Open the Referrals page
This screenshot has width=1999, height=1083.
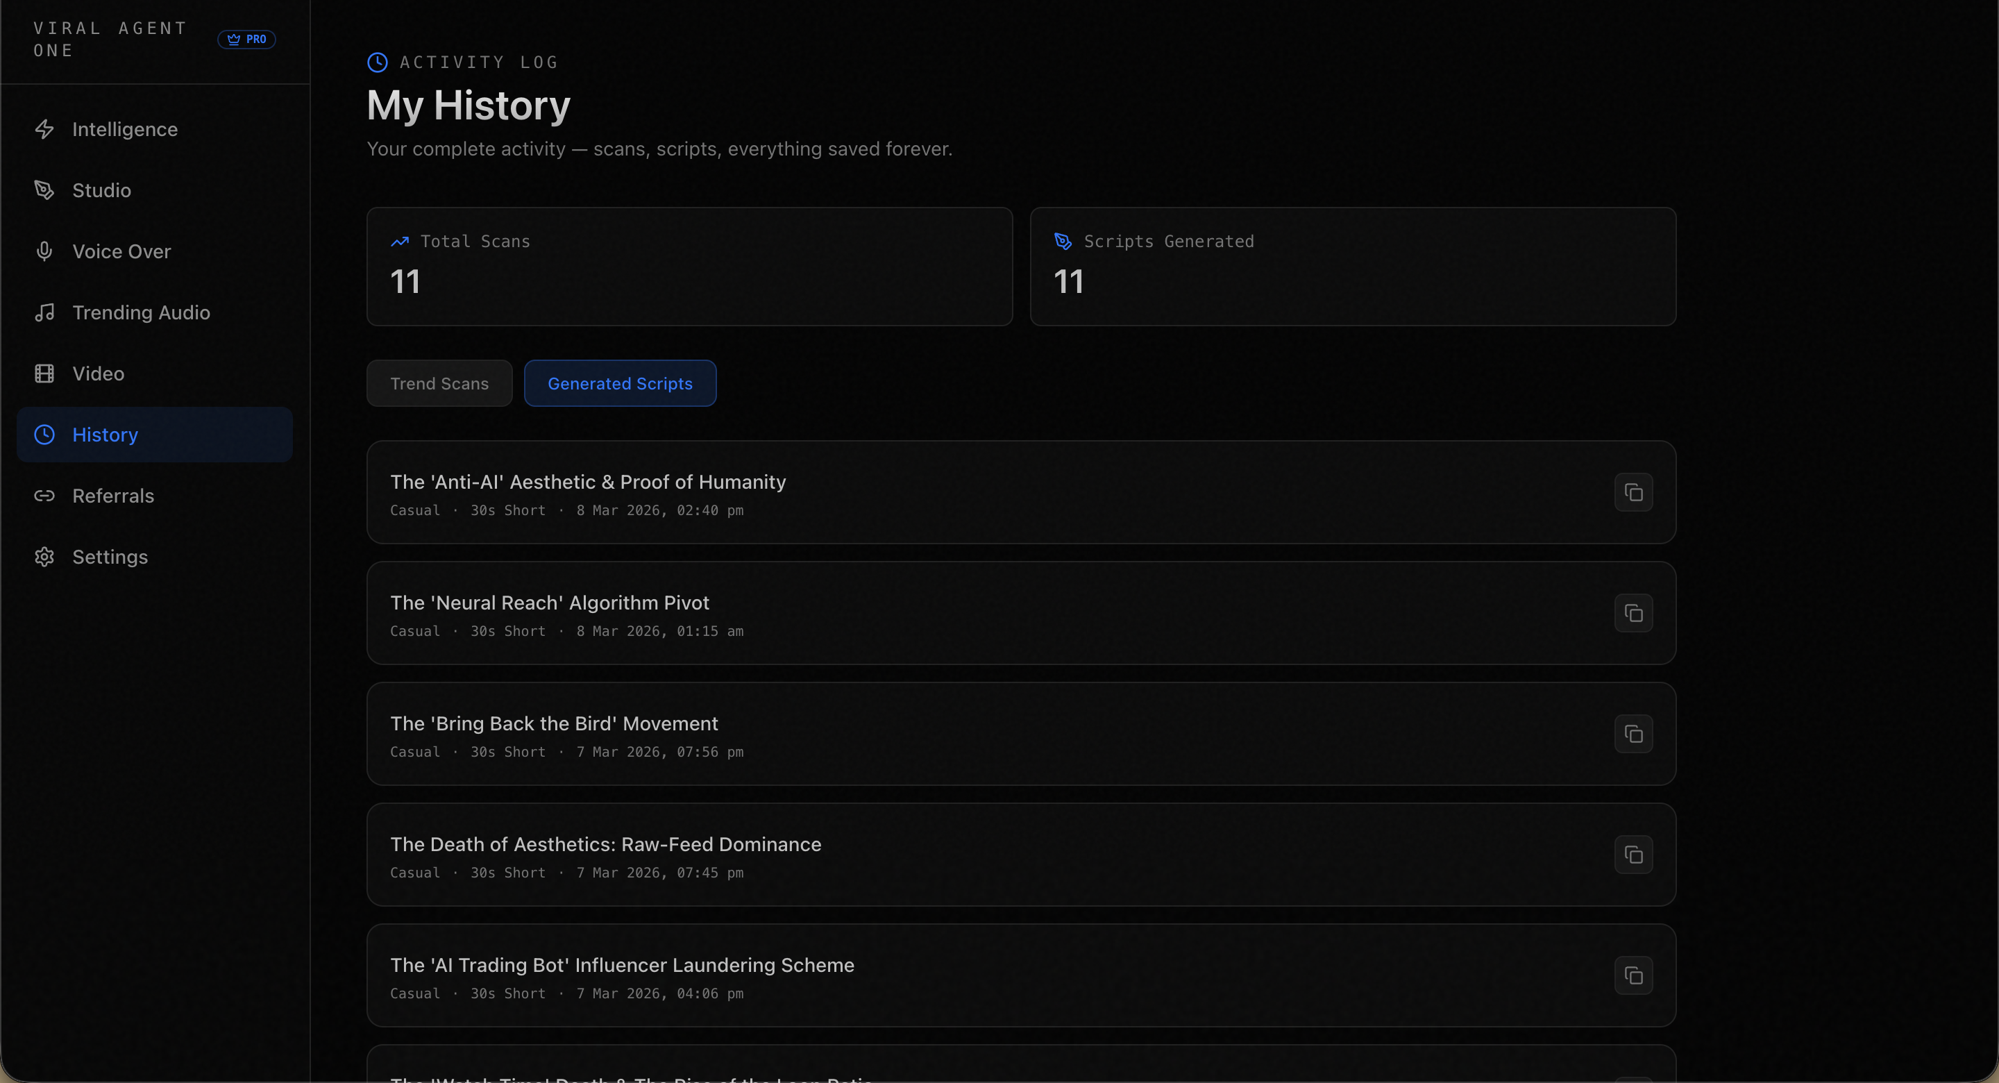click(x=154, y=495)
